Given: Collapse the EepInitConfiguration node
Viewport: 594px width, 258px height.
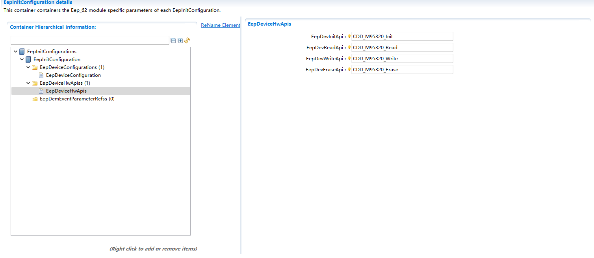Looking at the screenshot, I should click(x=22, y=59).
